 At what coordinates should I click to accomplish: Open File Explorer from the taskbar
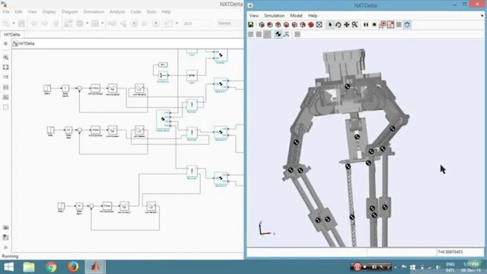point(29,267)
